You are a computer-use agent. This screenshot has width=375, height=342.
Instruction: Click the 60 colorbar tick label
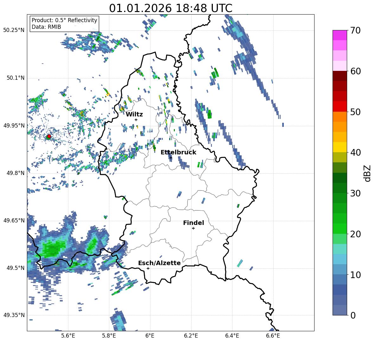coord(355,71)
